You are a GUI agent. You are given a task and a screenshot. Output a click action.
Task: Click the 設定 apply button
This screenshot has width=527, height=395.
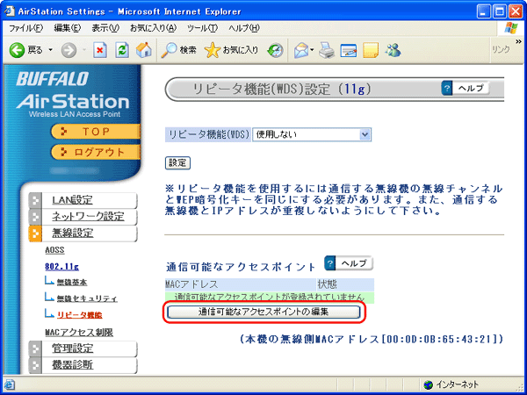pos(177,163)
